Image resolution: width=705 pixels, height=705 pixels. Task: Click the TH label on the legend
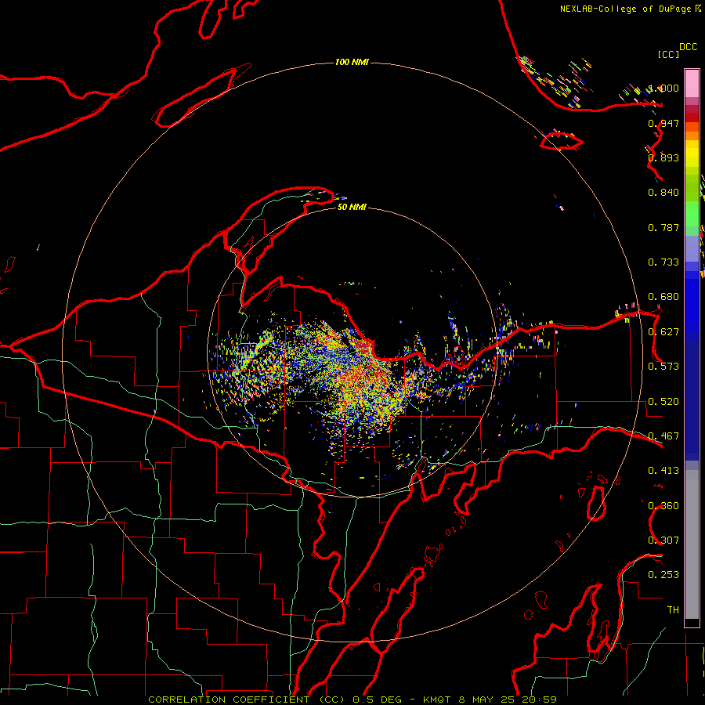[x=673, y=610]
